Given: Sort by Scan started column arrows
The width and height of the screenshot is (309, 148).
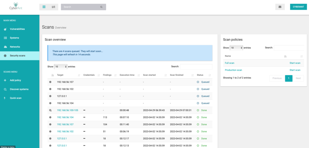Looking at the screenshot, I should (166, 75).
